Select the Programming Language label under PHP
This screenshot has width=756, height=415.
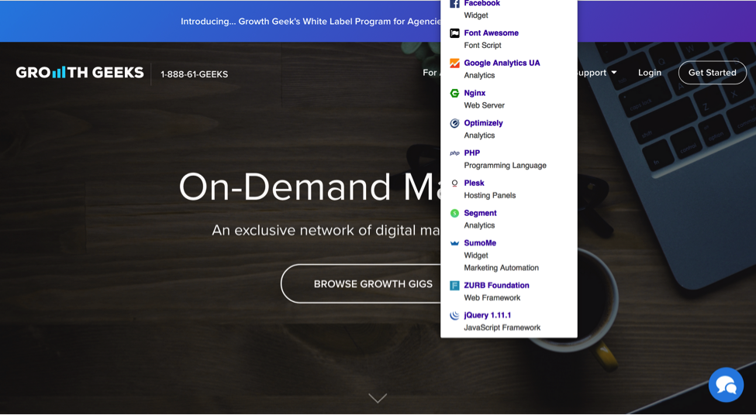pyautogui.click(x=505, y=165)
